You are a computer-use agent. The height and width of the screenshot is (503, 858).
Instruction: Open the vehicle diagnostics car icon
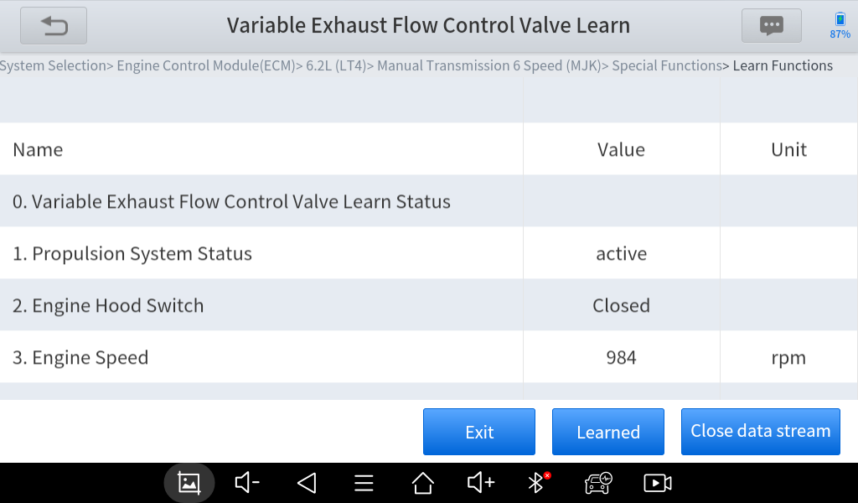click(x=598, y=483)
